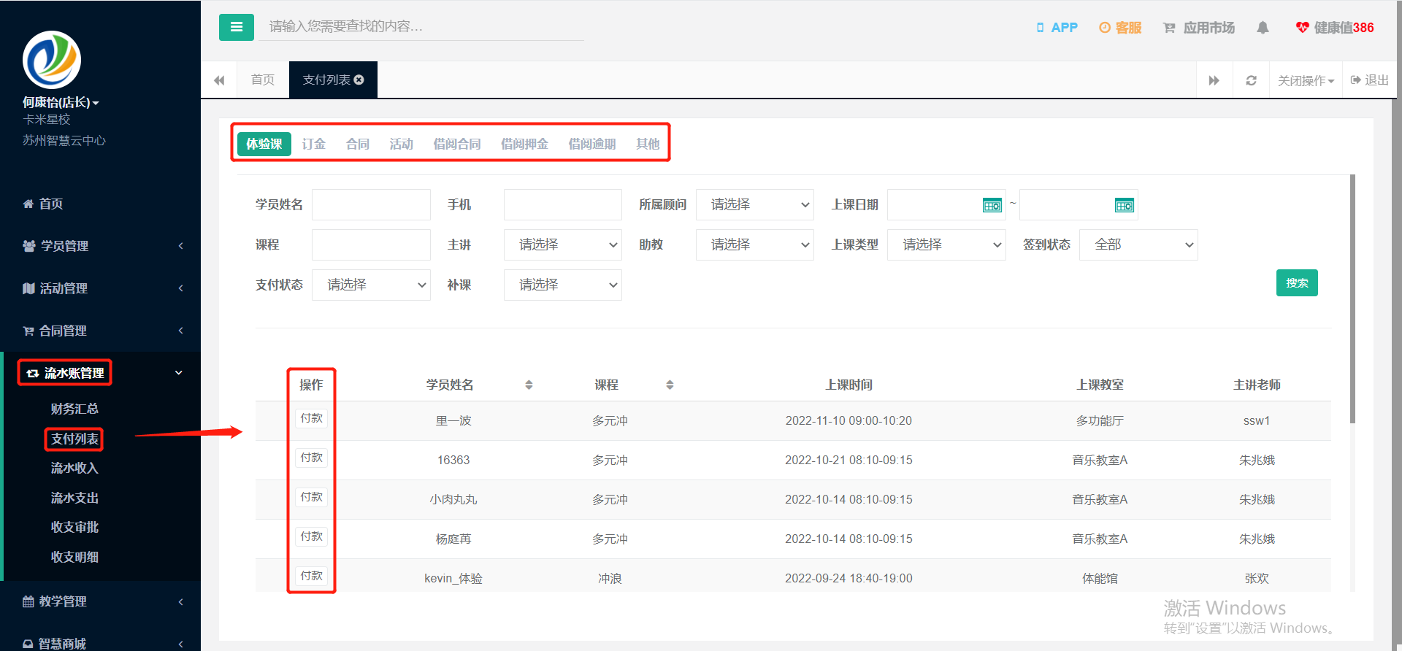Screen dimensions: 1402x651
Task: Open the 签到状态 dropdown
Action: pos(1138,245)
